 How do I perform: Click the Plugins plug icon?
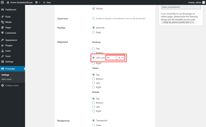coord(3,45)
